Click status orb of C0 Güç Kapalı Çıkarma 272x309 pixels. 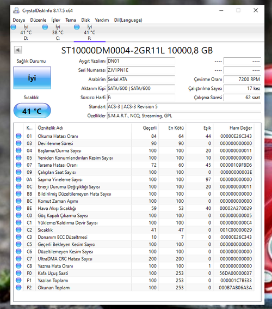pos(18,215)
